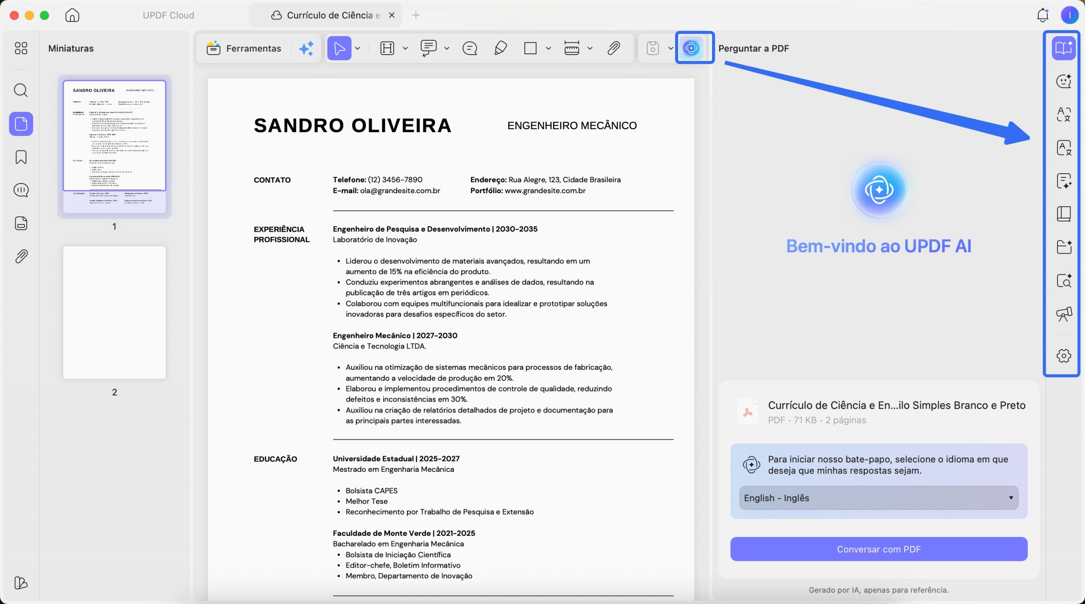Click the save disk icon
The width and height of the screenshot is (1085, 604).
653,48
